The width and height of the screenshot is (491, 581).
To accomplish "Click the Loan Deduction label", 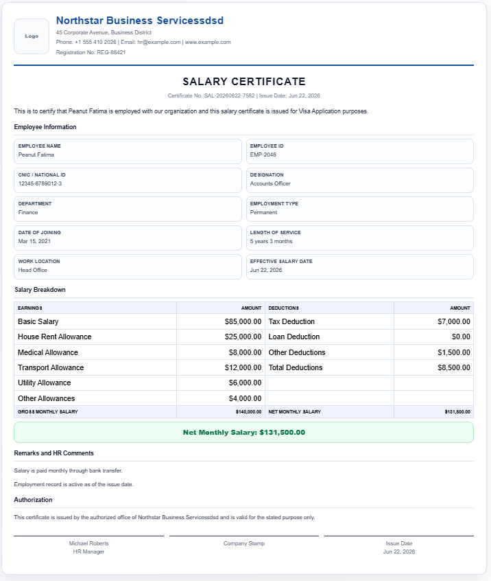I will [294, 337].
